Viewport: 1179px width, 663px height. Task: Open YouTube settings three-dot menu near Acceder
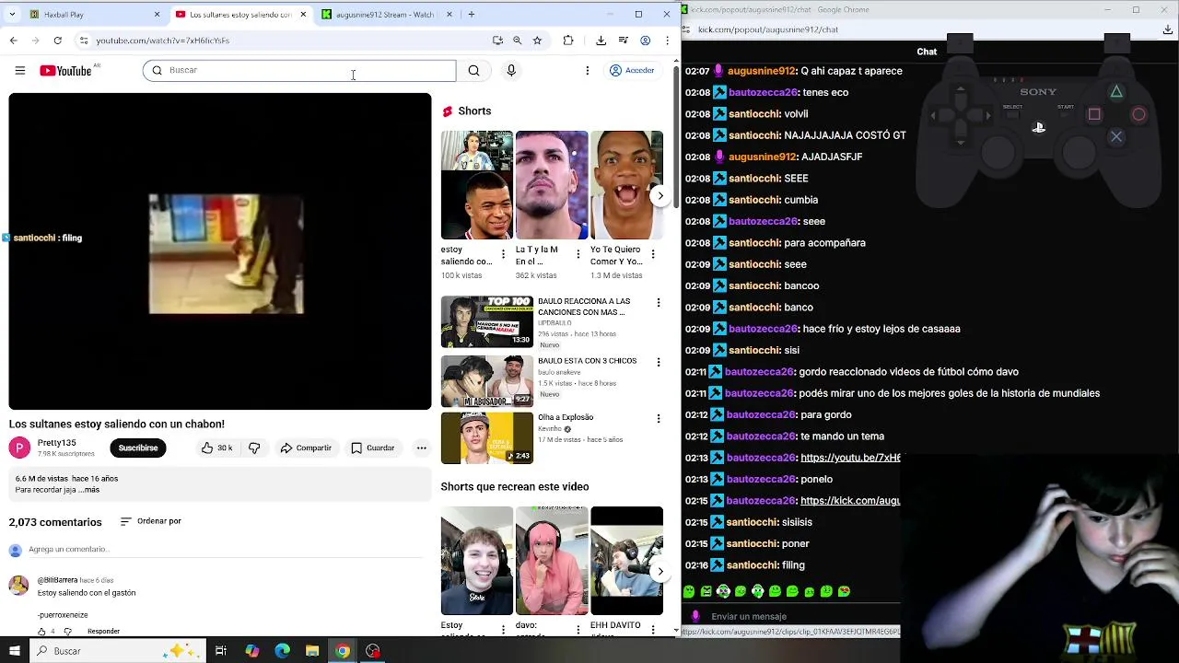click(588, 71)
